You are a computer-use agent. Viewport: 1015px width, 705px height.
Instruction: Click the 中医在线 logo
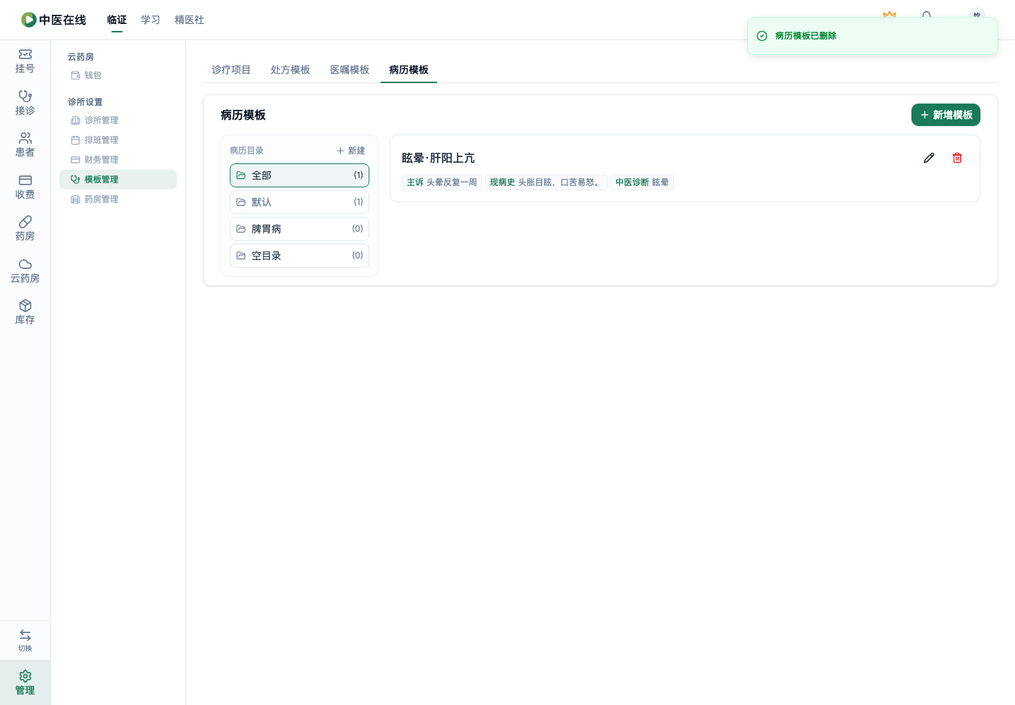(x=54, y=20)
